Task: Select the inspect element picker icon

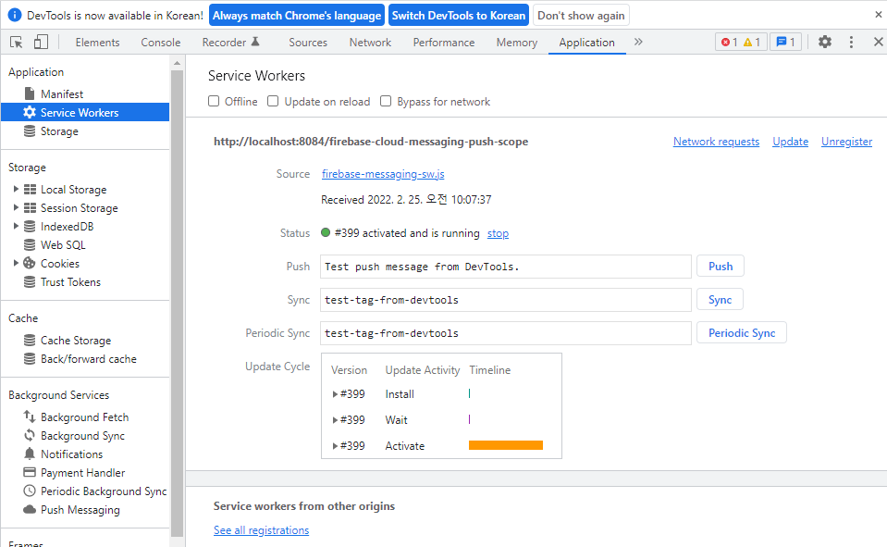Action: [17, 42]
